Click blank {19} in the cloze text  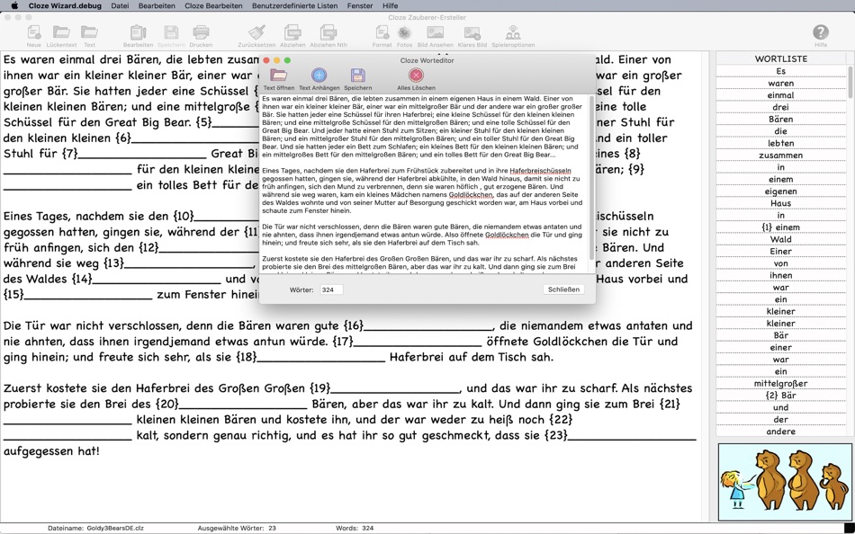point(385,388)
